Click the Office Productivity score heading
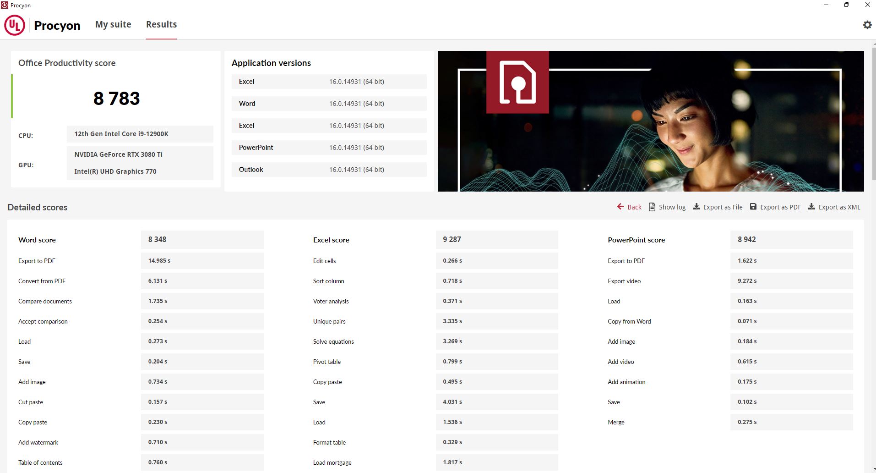This screenshot has width=876, height=473. pos(67,63)
